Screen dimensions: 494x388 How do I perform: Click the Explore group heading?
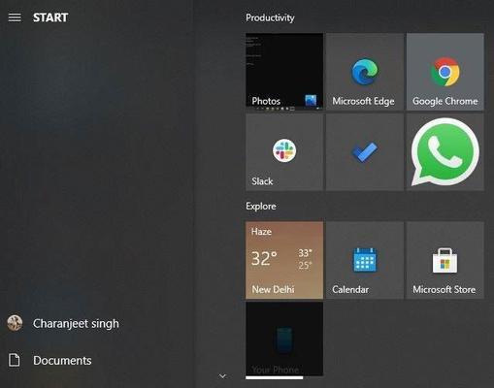(261, 206)
